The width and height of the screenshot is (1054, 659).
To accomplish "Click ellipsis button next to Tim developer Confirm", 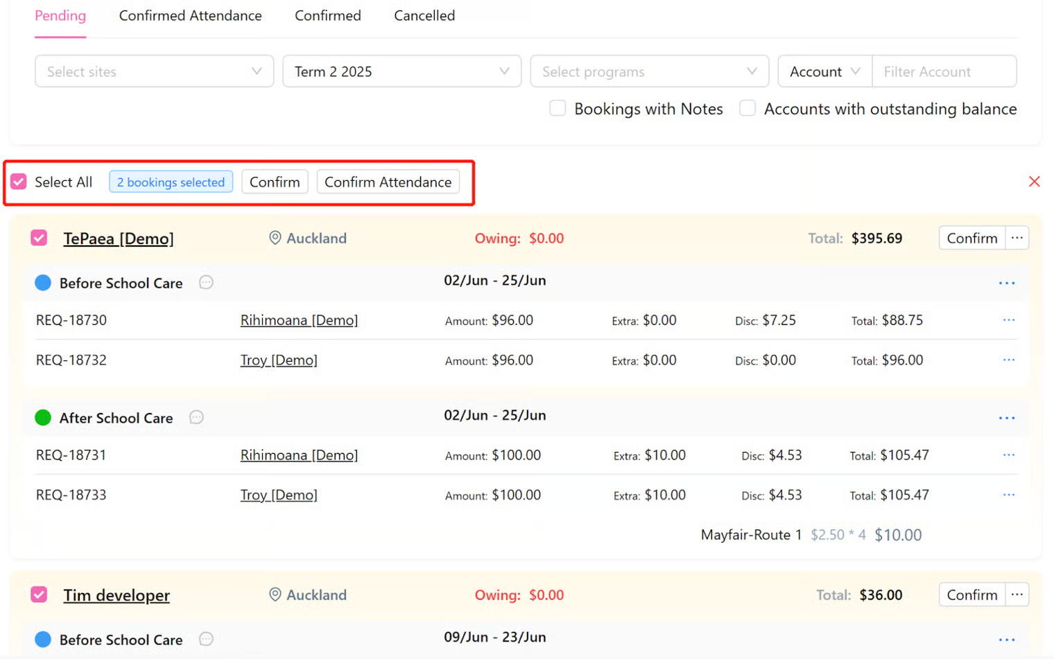I will [x=1017, y=595].
